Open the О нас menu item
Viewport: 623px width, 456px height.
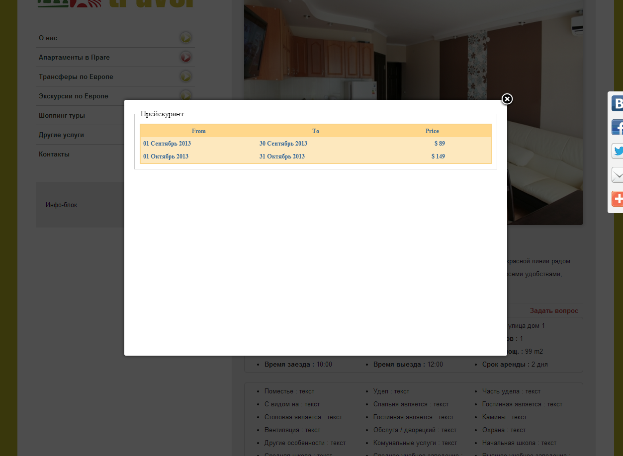coord(48,38)
